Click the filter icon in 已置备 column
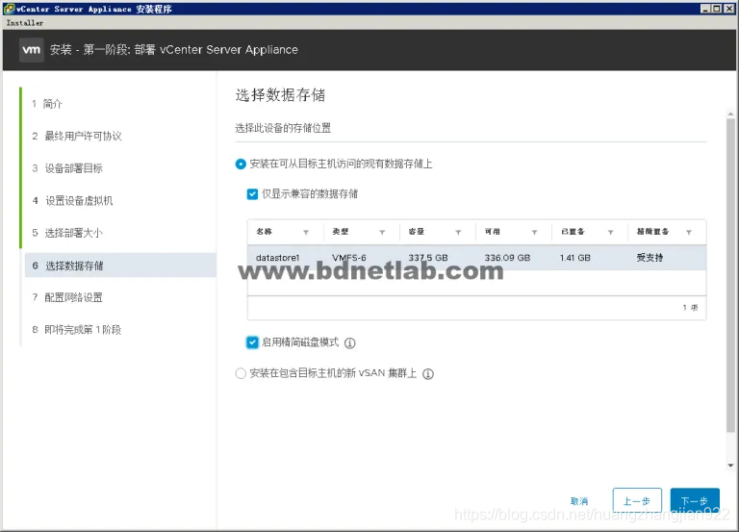 pos(611,232)
